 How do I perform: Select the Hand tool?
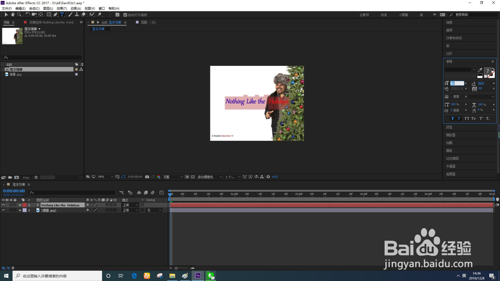point(13,14)
